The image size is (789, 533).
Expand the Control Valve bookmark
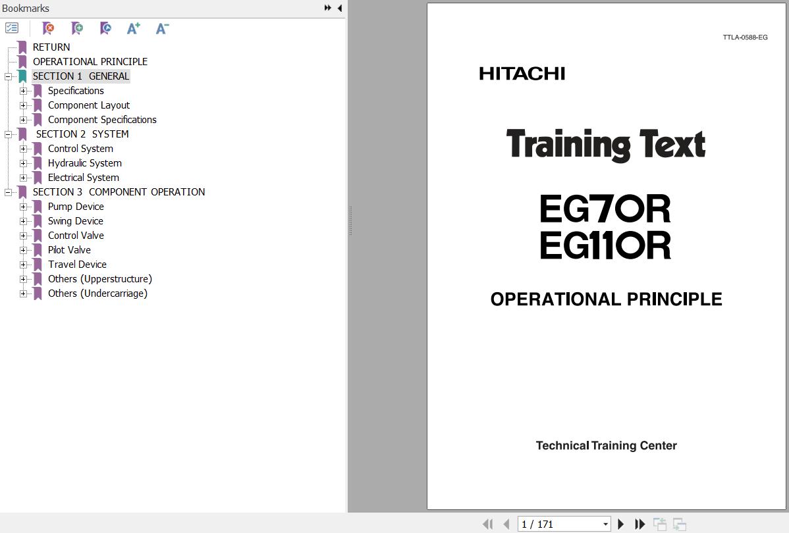tap(23, 236)
